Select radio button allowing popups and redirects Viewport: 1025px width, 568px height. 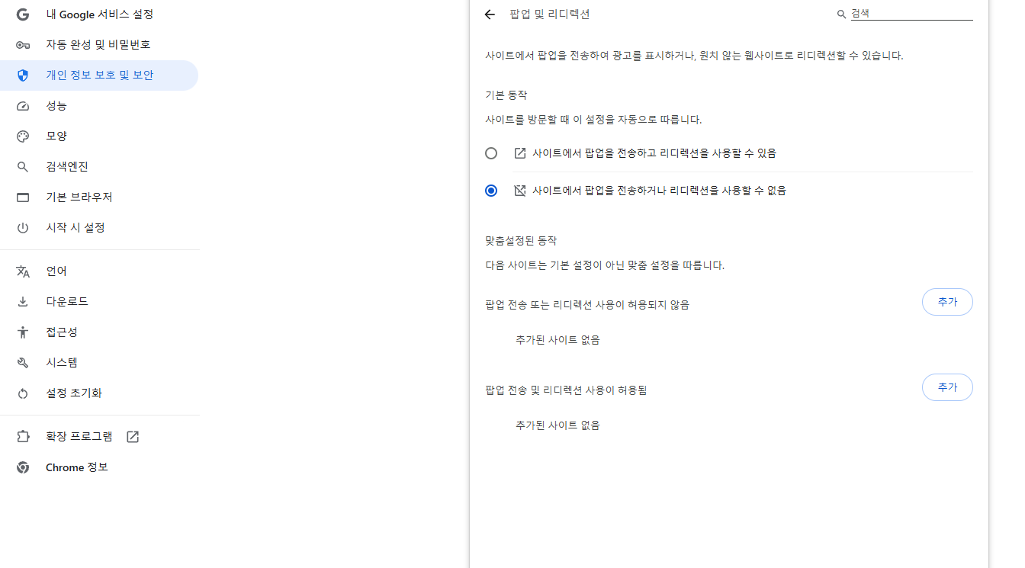491,153
